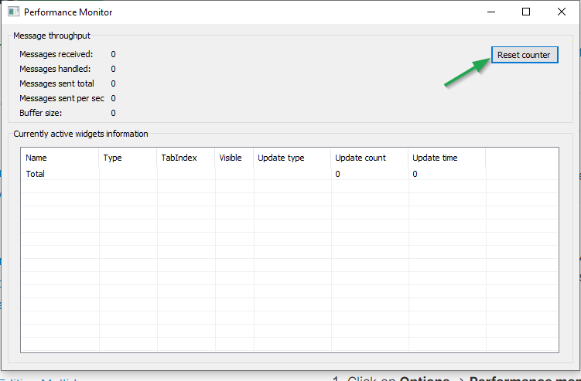
Task: Click the Messages sent per sec label
Action: tap(61, 98)
